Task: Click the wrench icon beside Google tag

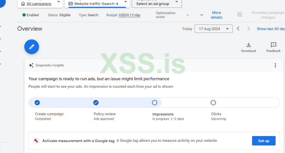Action: pos(36,141)
